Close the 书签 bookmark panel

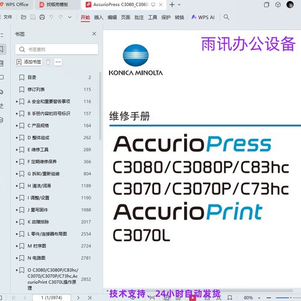(94, 34)
